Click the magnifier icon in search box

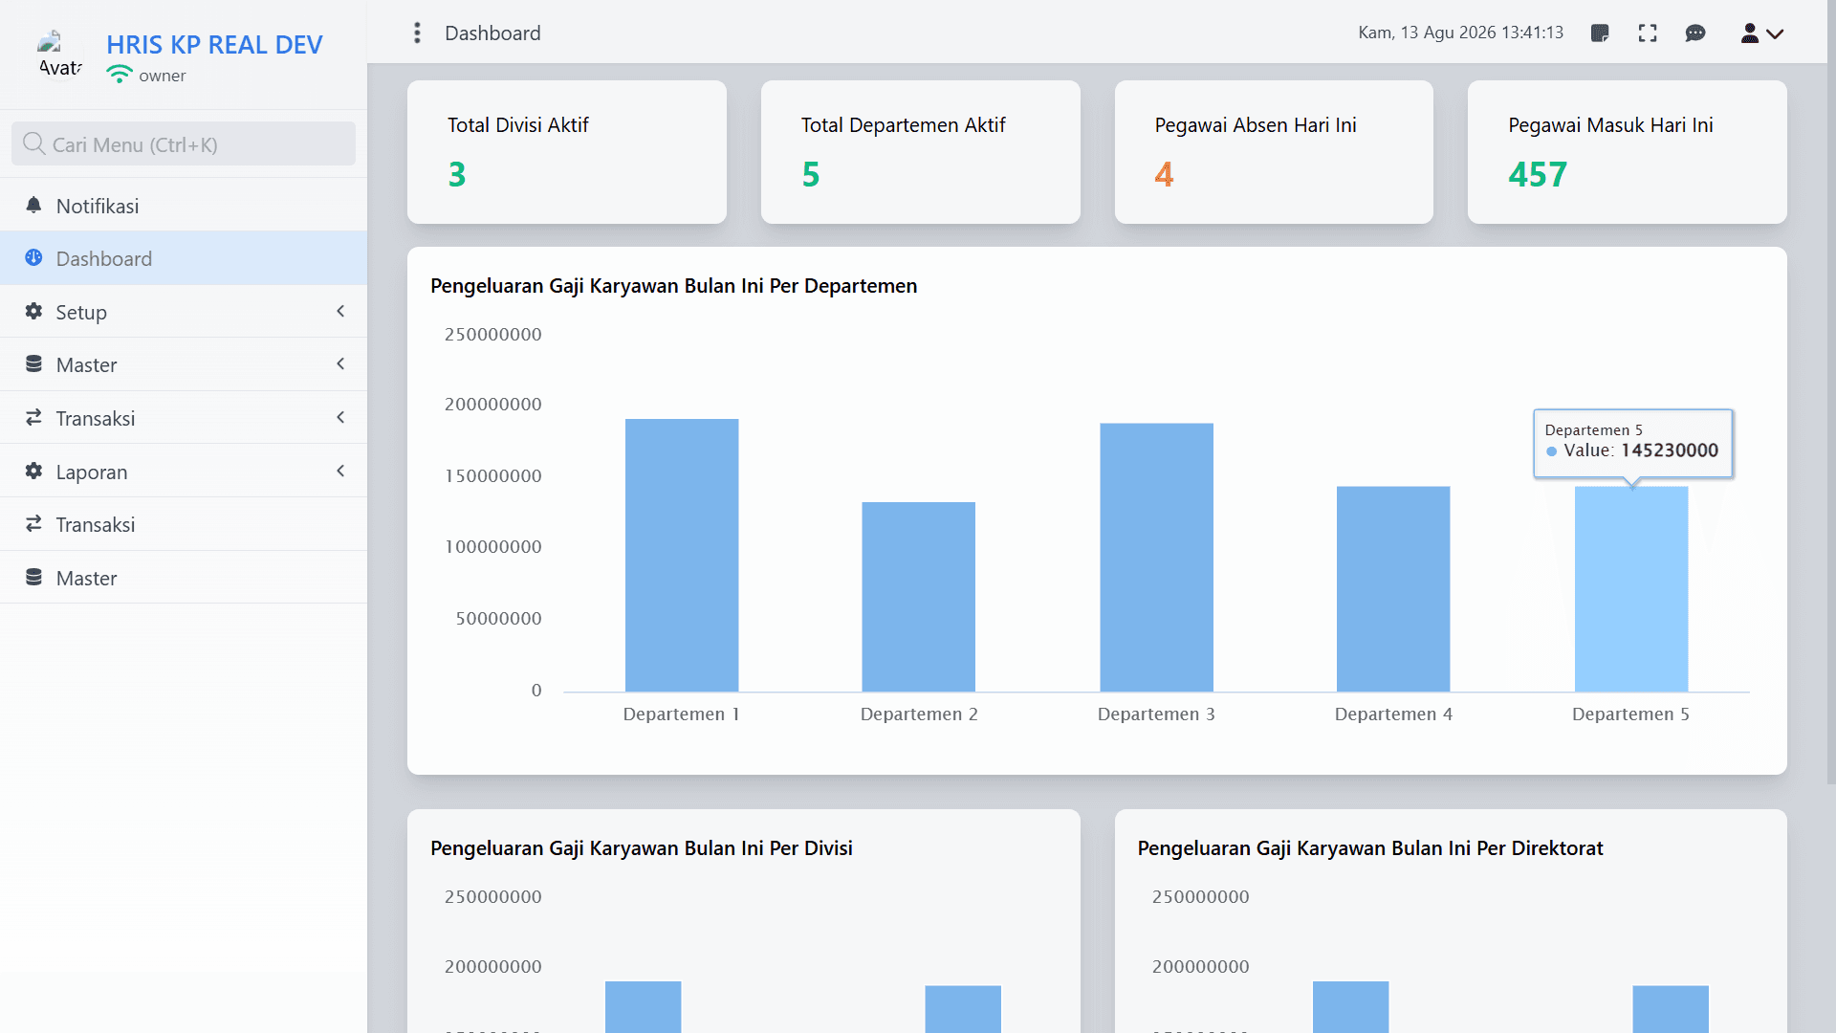pos(34,143)
